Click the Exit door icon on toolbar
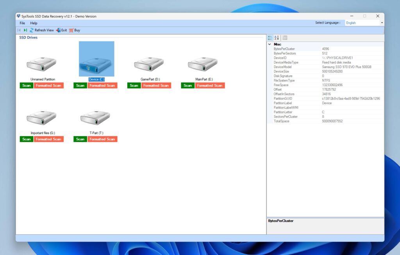 click(58, 30)
